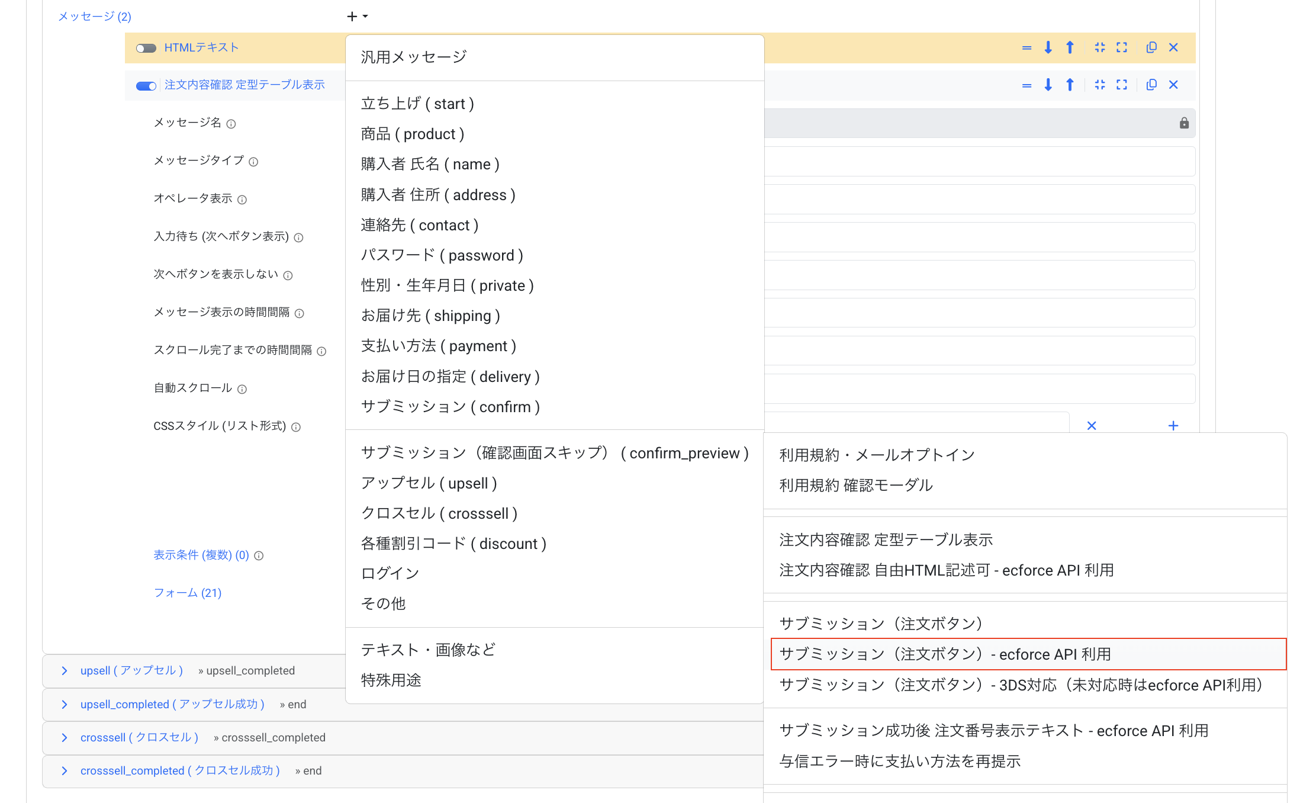This screenshot has height=803, width=1300.
Task: Choose 利用規約 確認モーダル in submenu
Action: (1025, 485)
